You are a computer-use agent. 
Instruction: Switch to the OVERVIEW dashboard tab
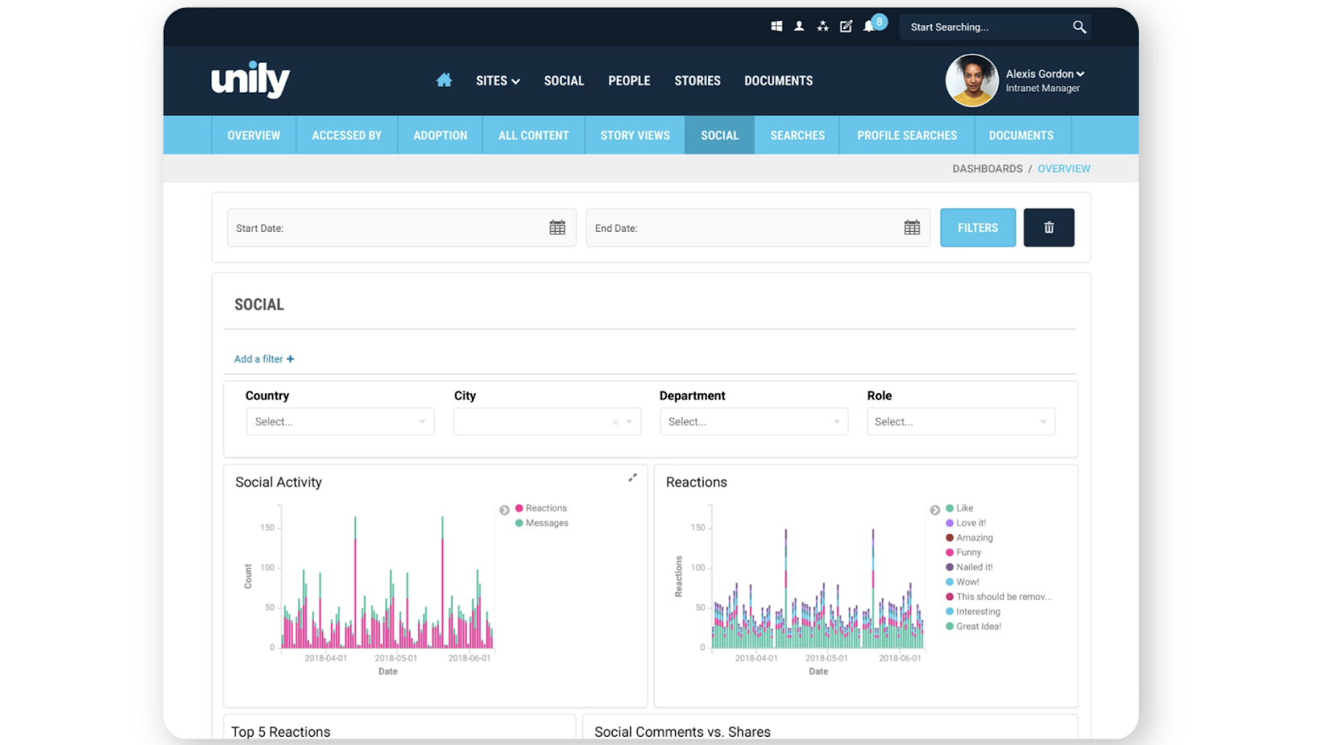tap(254, 135)
